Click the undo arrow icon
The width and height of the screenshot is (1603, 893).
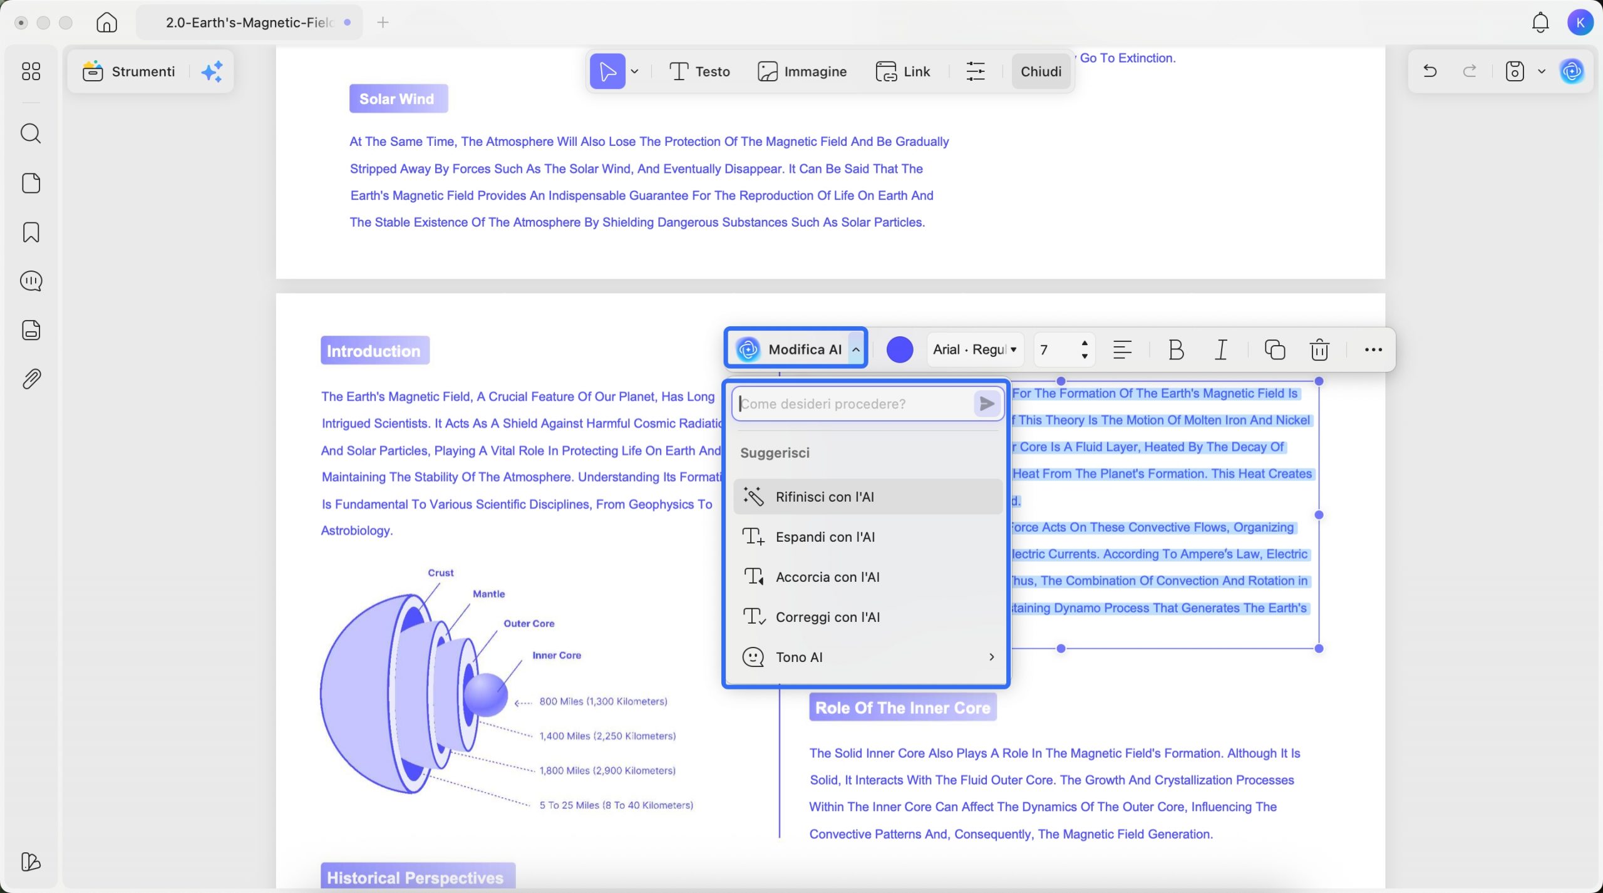1430,71
